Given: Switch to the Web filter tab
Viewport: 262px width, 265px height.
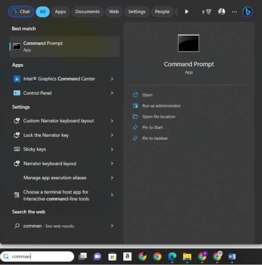Looking at the screenshot, I should coord(114,12).
